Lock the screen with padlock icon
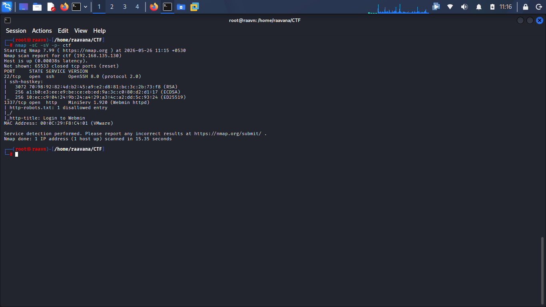Viewport: 546px width, 307px height. pos(526,7)
